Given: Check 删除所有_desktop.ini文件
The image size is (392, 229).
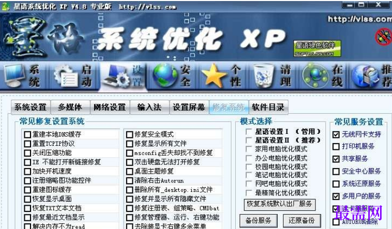Looking at the screenshot, I should pyautogui.click(x=129, y=190).
